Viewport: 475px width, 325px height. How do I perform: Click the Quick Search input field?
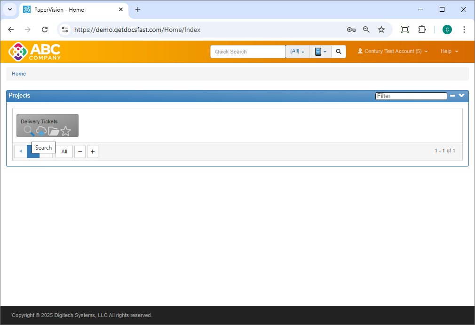click(248, 52)
